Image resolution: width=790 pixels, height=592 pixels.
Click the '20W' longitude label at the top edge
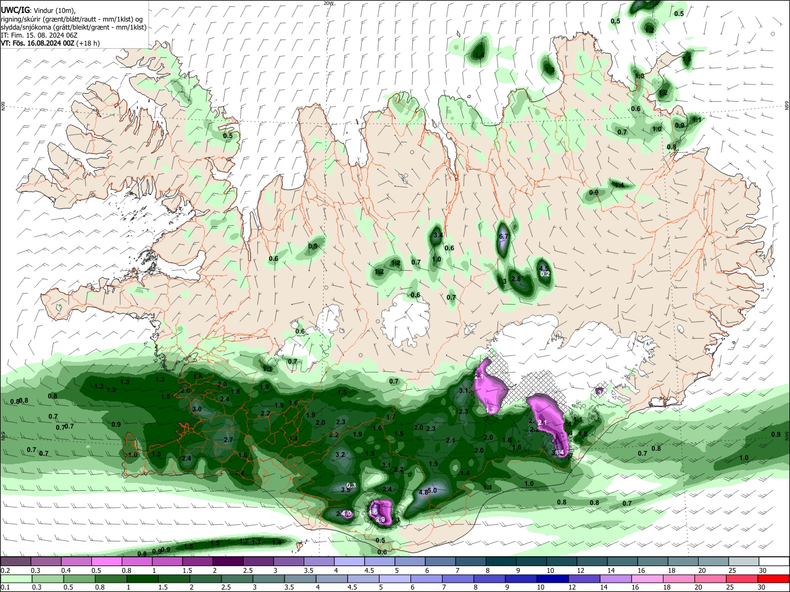click(x=328, y=3)
